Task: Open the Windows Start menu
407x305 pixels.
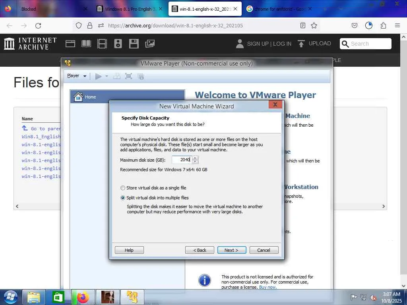Action: tap(10, 297)
